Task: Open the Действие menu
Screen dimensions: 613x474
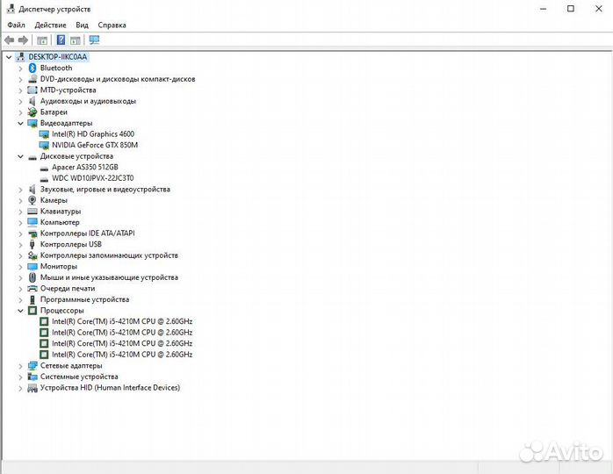Action: pos(50,25)
